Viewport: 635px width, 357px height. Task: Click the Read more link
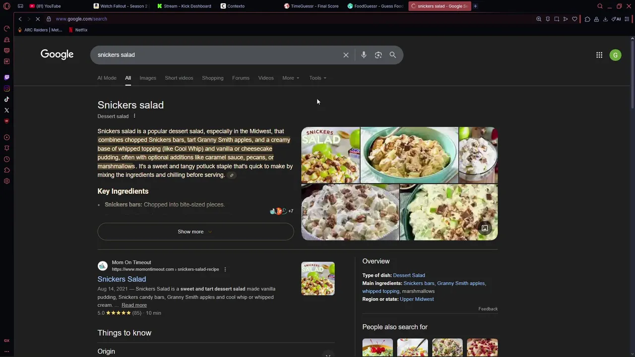(x=134, y=305)
